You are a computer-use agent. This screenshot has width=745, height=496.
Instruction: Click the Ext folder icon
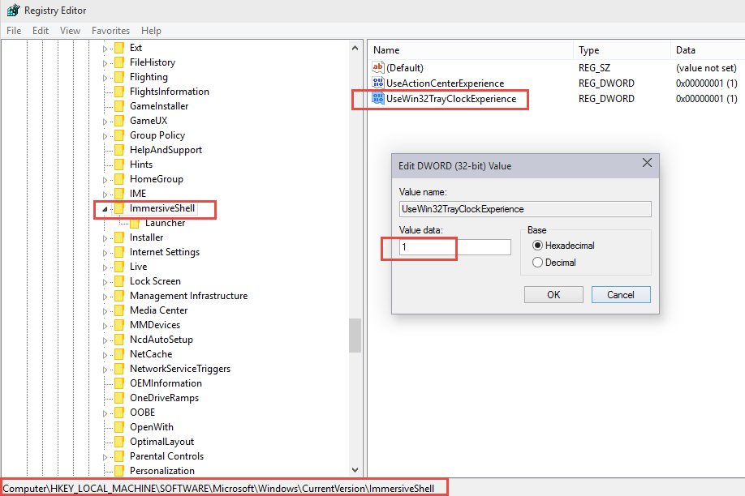tap(119, 48)
